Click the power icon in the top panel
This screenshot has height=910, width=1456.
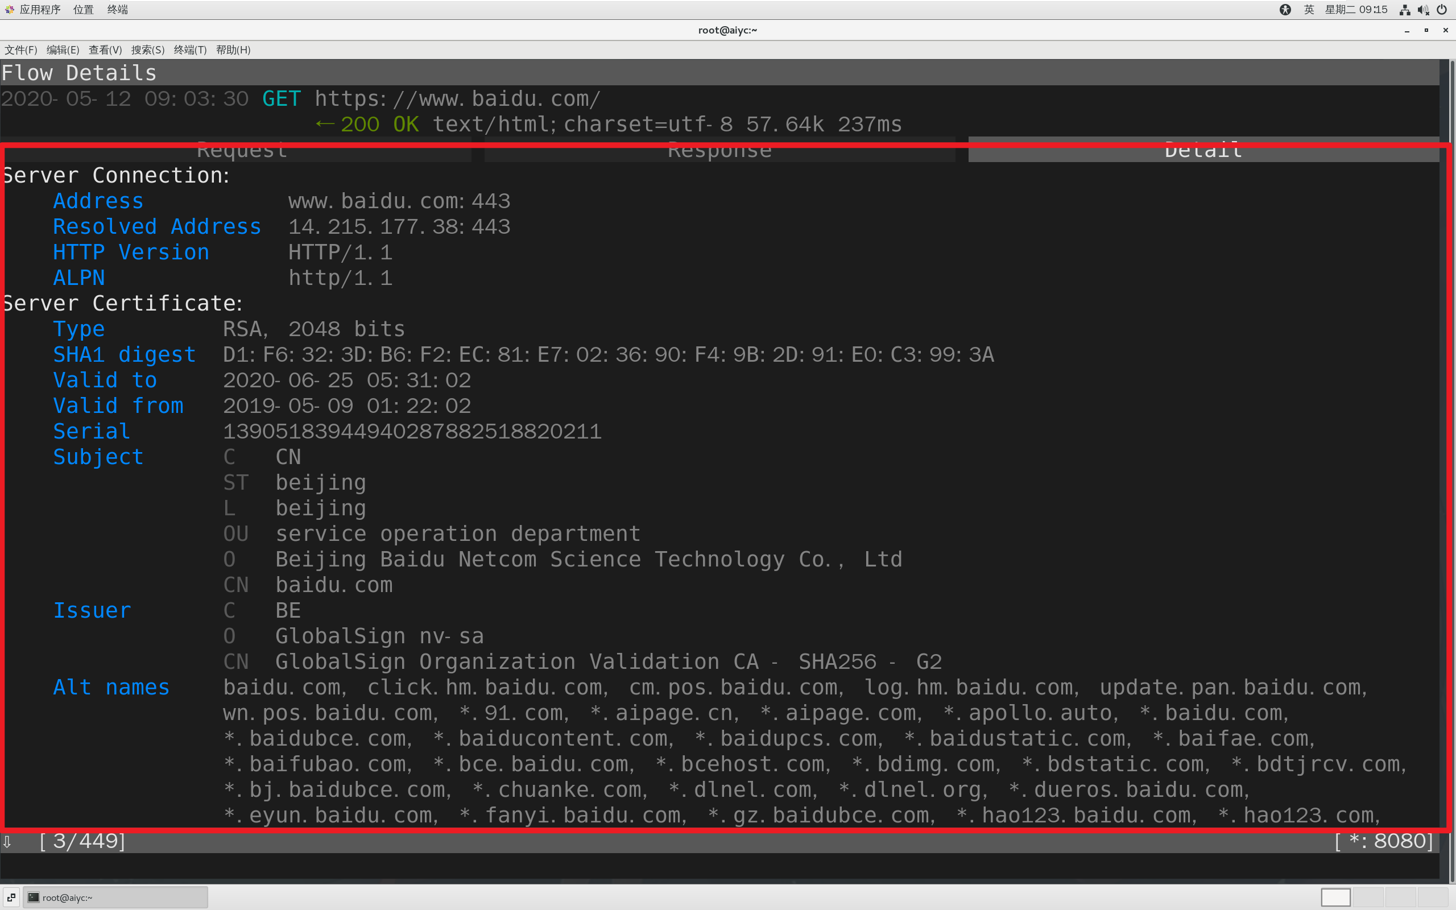pos(1442,10)
